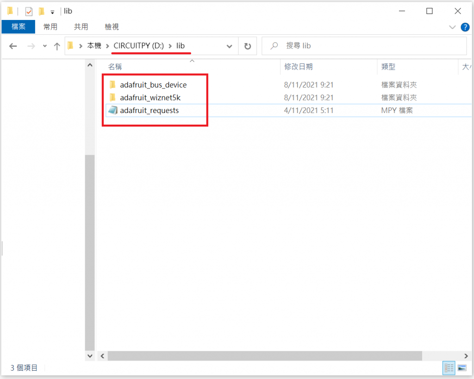Switch to the 檢視 ribbon tab

point(112,26)
